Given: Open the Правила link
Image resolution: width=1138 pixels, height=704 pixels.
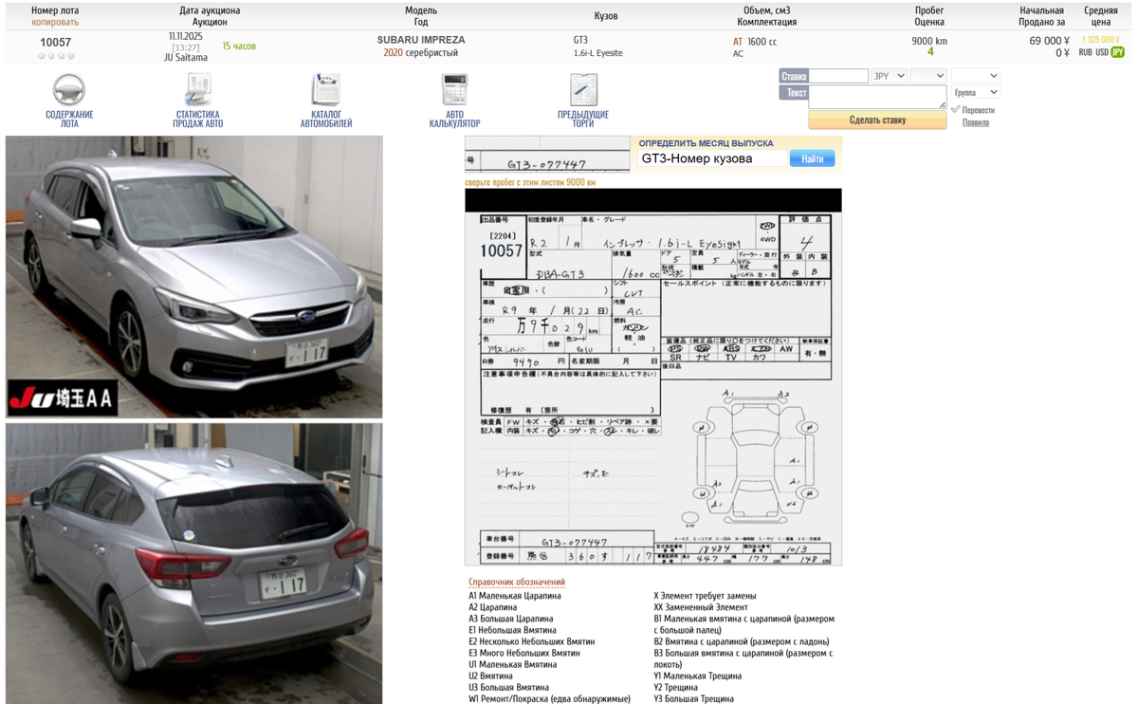Looking at the screenshot, I should [x=975, y=122].
